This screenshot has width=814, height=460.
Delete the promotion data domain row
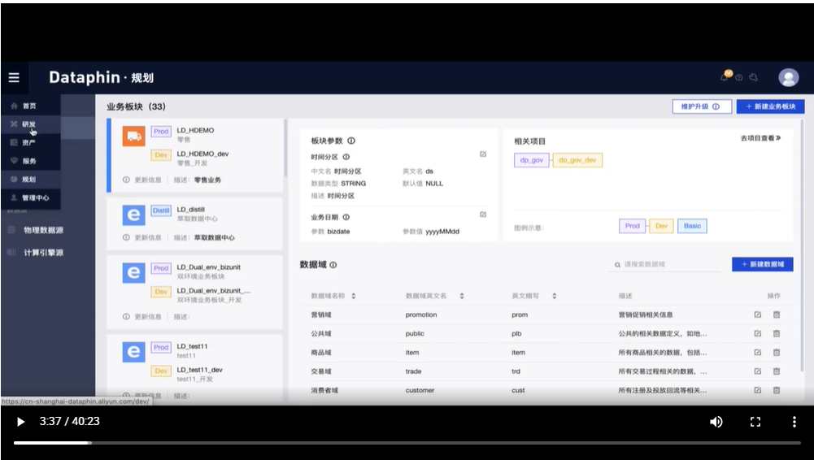[777, 315]
